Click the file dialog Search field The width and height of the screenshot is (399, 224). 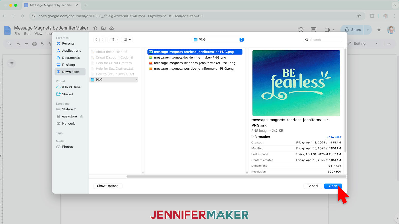[x=323, y=40]
